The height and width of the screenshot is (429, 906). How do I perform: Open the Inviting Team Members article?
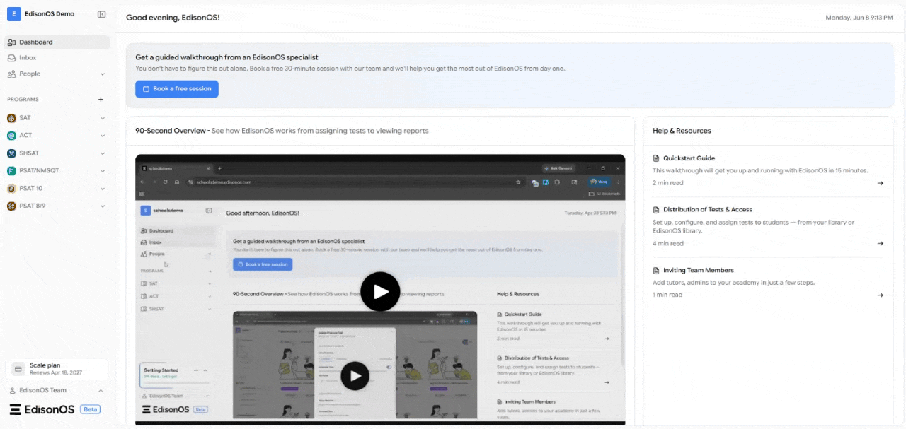pyautogui.click(x=698, y=271)
